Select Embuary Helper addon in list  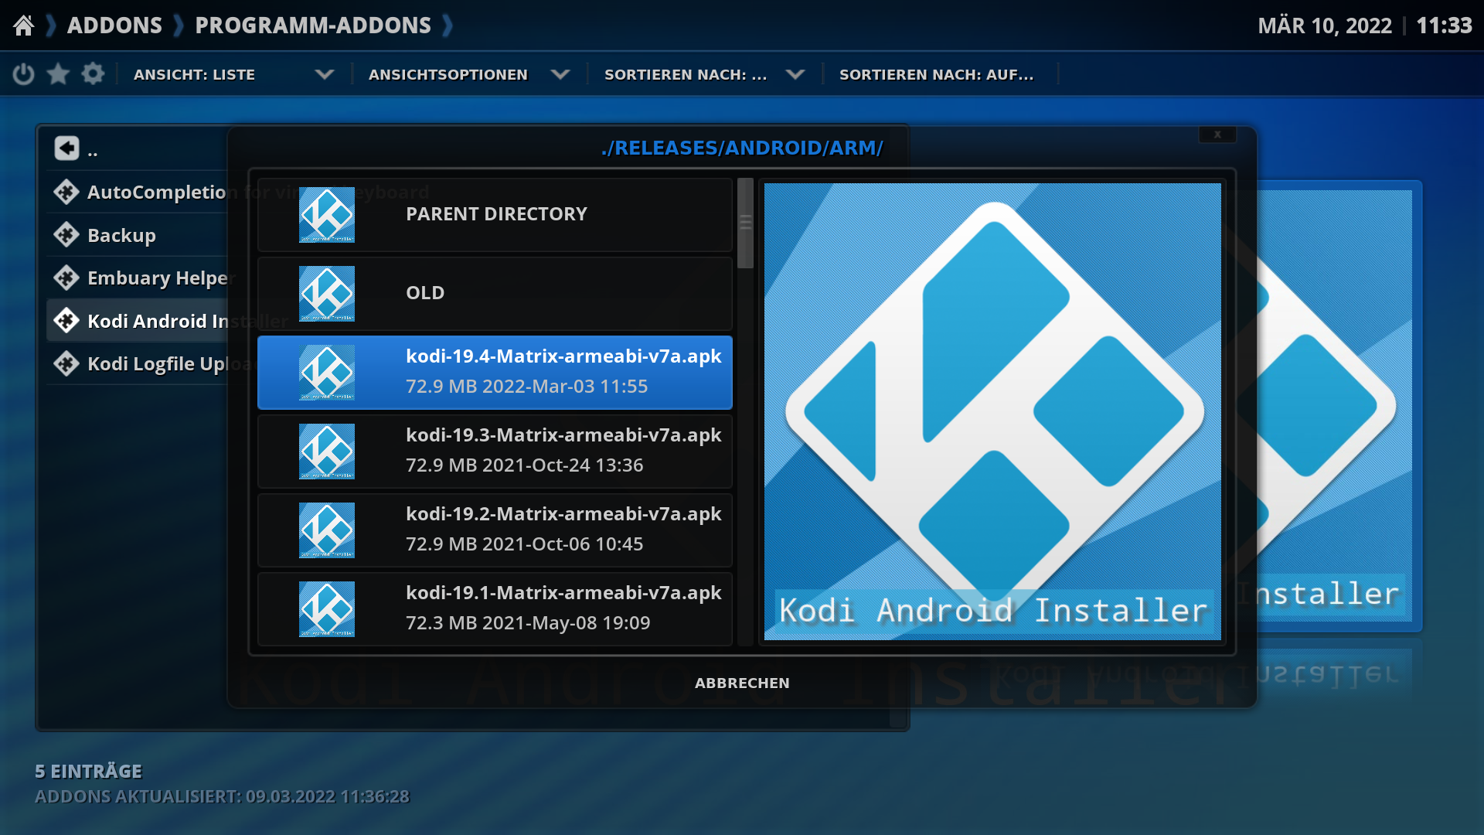click(x=138, y=278)
